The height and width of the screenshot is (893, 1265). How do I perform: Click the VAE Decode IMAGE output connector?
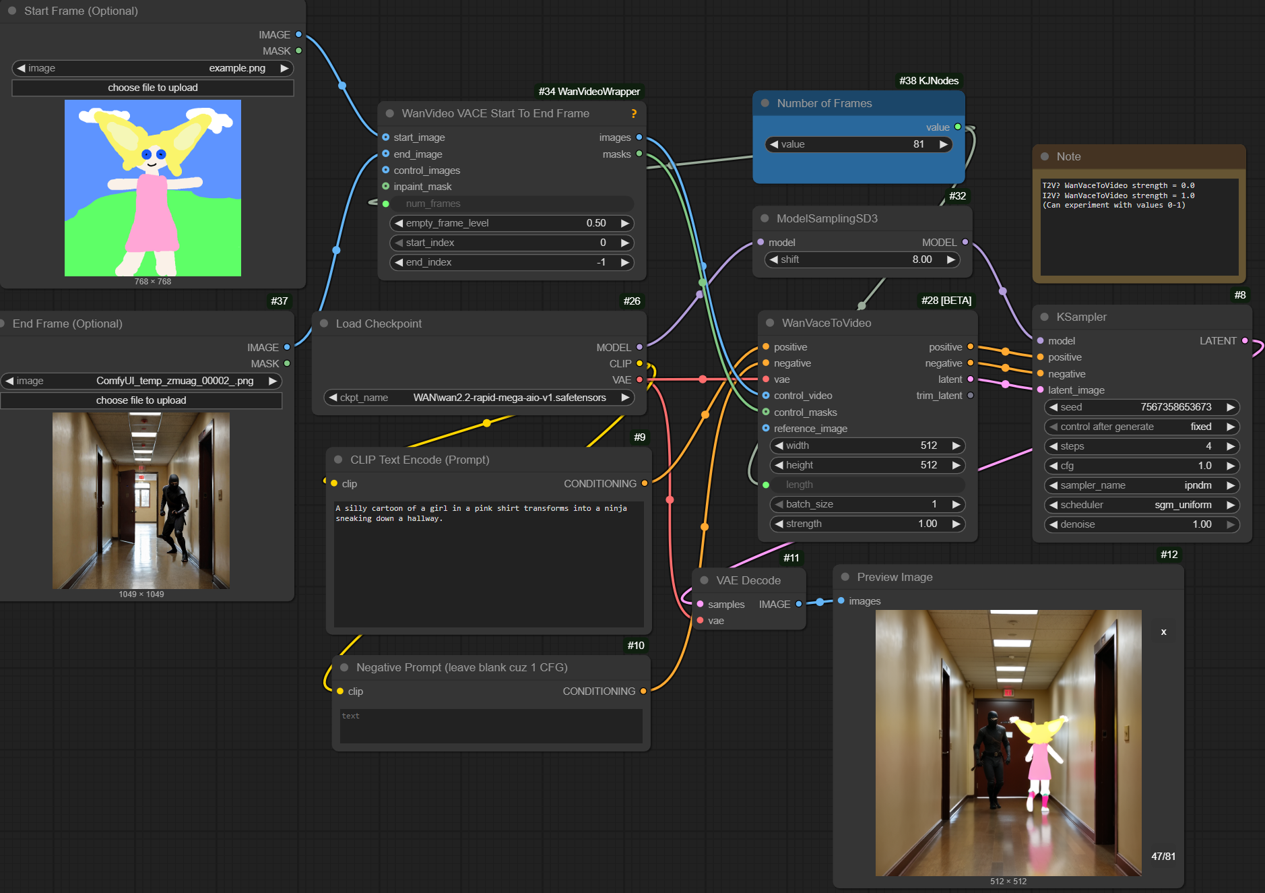pyautogui.click(x=799, y=604)
